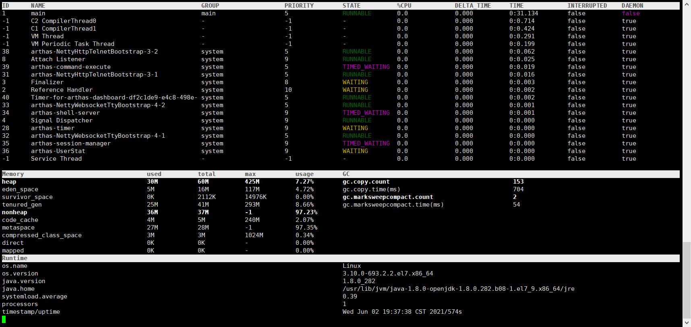The image size is (691, 327).
Task: Click the 'VM Periodic Task Thread' entry
Action: click(x=72, y=44)
